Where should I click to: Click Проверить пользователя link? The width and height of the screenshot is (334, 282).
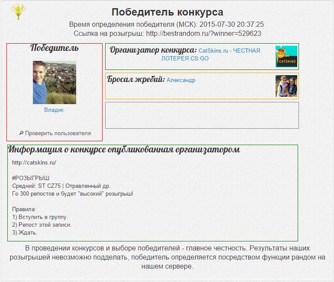58,133
